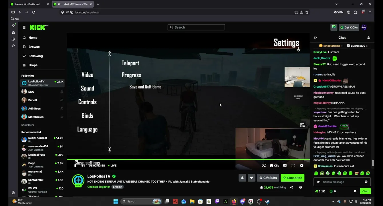Enter fullscreen on the video player
The image size is (383, 206).
point(293,166)
